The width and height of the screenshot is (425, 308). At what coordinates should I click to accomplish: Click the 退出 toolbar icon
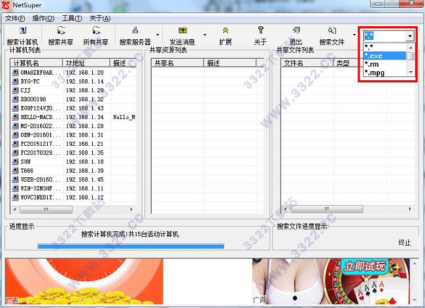click(296, 30)
